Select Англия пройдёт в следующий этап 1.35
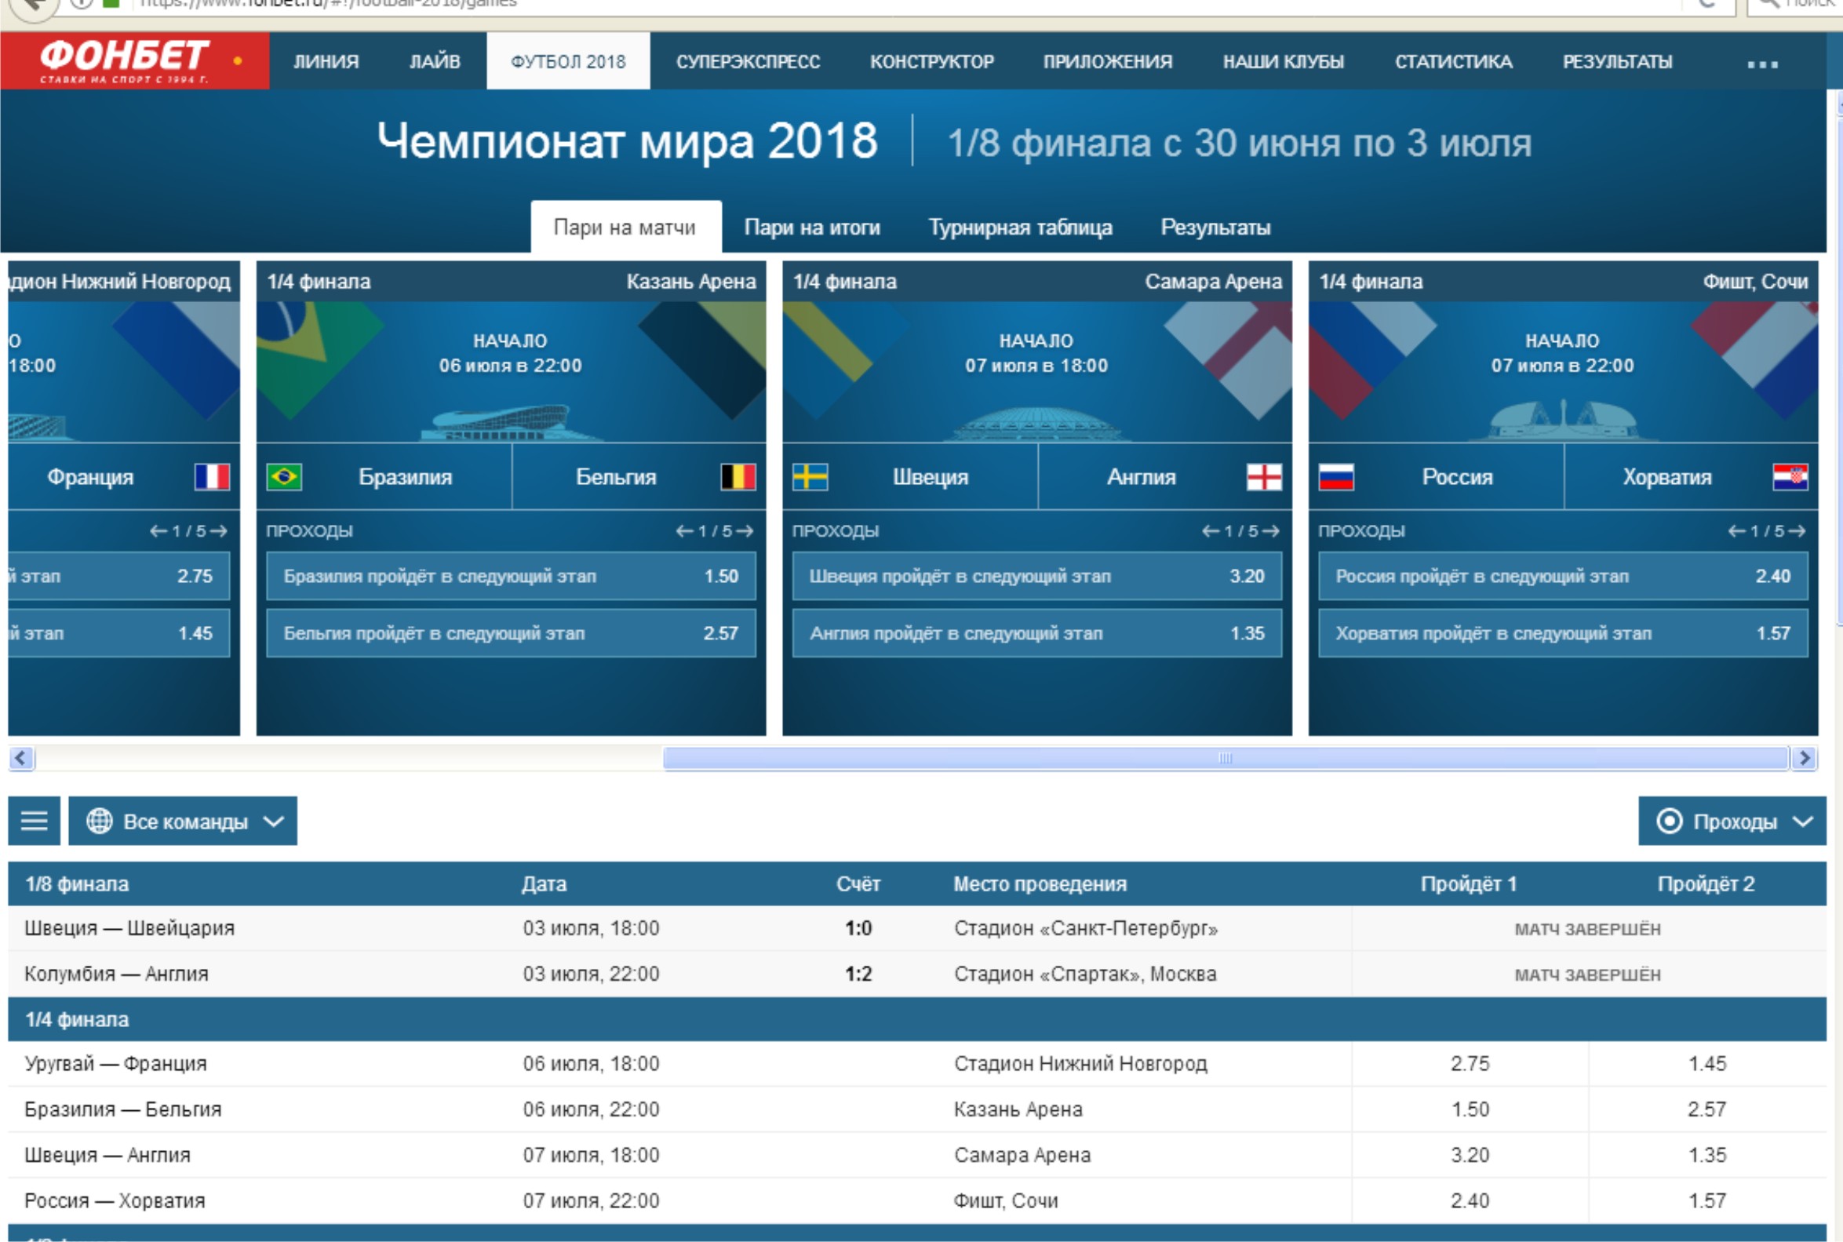The image size is (1843, 1242). pos(1036,633)
